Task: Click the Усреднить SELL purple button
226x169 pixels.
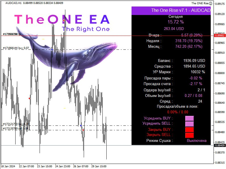Action: [190, 124]
